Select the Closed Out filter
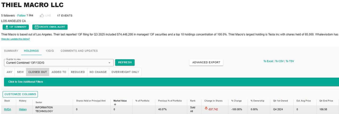339x114 pixels. [37, 72]
